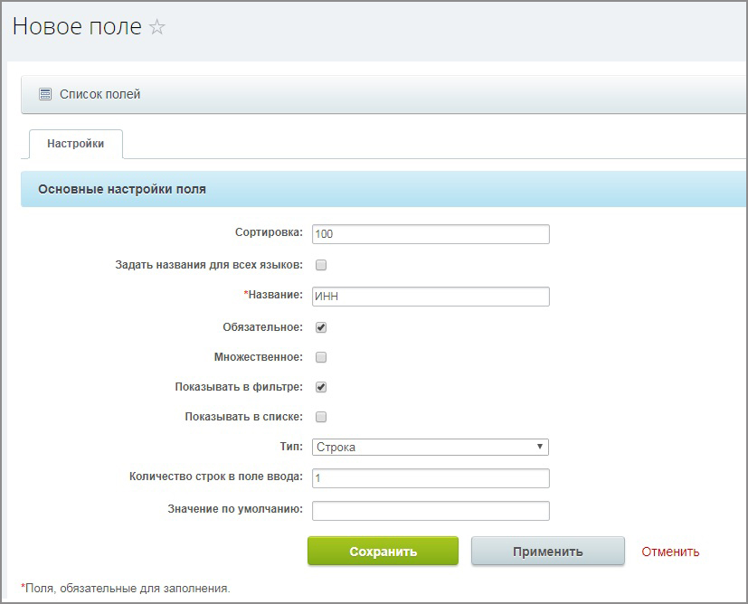This screenshot has width=748, height=604.
Task: Click the Применить button
Action: 547,552
